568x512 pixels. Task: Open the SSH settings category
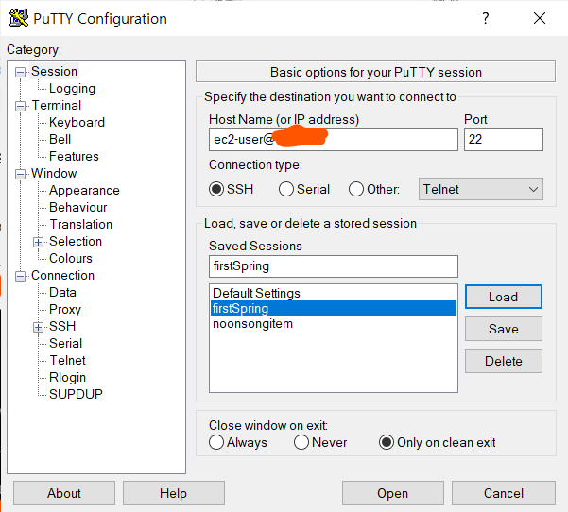pyautogui.click(x=62, y=327)
